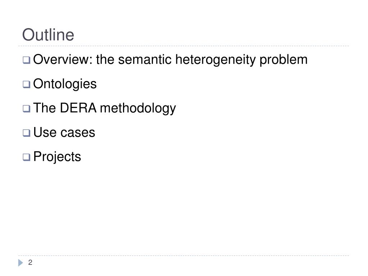This screenshot has width=368, height=276.
Task: Click the slide number 2 in footer
Action: 30,262
